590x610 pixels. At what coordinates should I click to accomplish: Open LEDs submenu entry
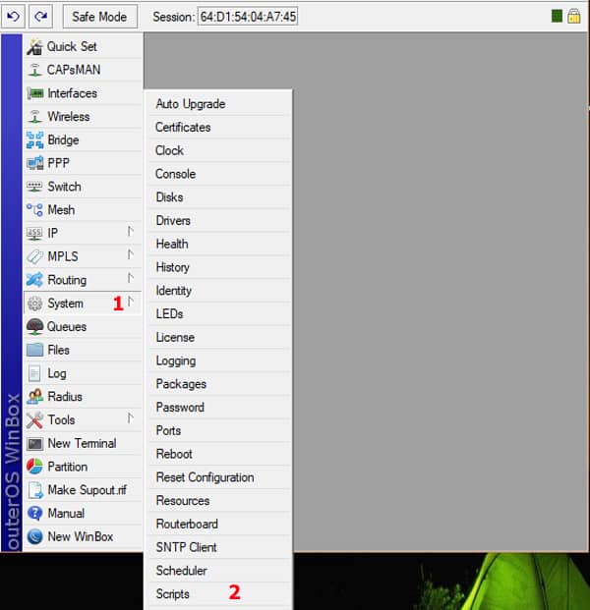[x=220, y=314]
